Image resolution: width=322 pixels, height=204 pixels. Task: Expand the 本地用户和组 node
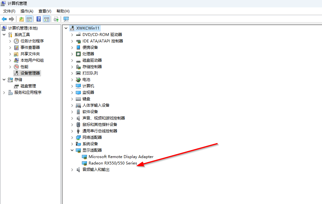pyautogui.click(x=10, y=60)
